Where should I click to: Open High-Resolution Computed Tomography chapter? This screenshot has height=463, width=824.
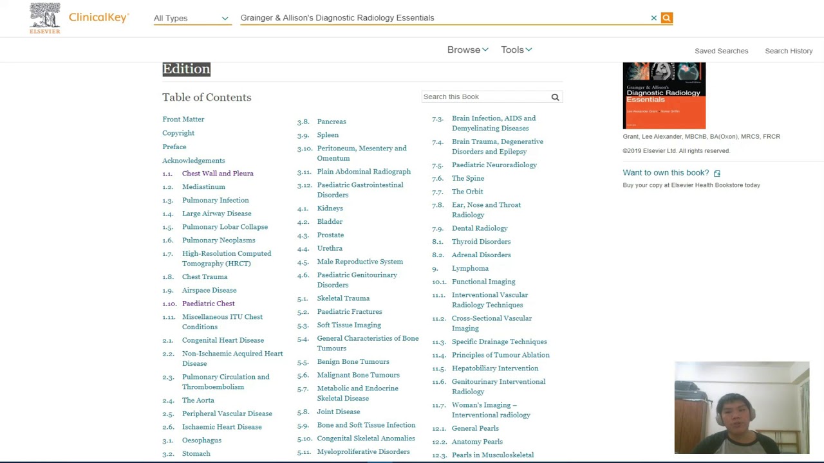click(227, 259)
